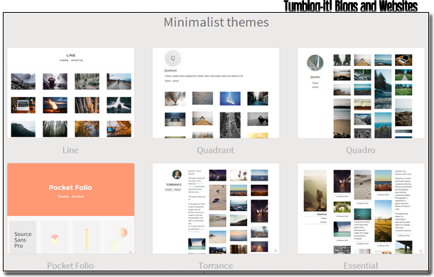The width and height of the screenshot is (434, 277).
Task: Click the blue sky photo in Quadrant preview
Action: point(230,98)
